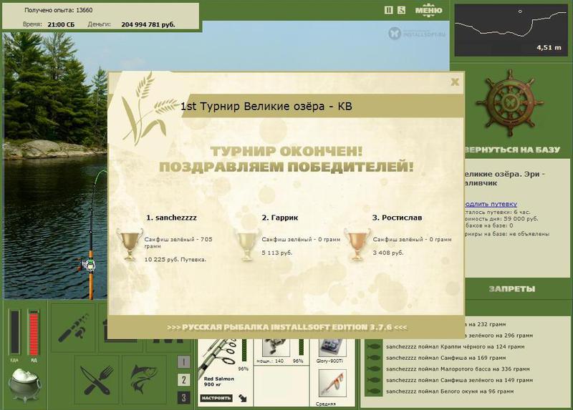The image size is (573, 410).
Task: Click the S icon next to pause
Action: tap(401, 10)
